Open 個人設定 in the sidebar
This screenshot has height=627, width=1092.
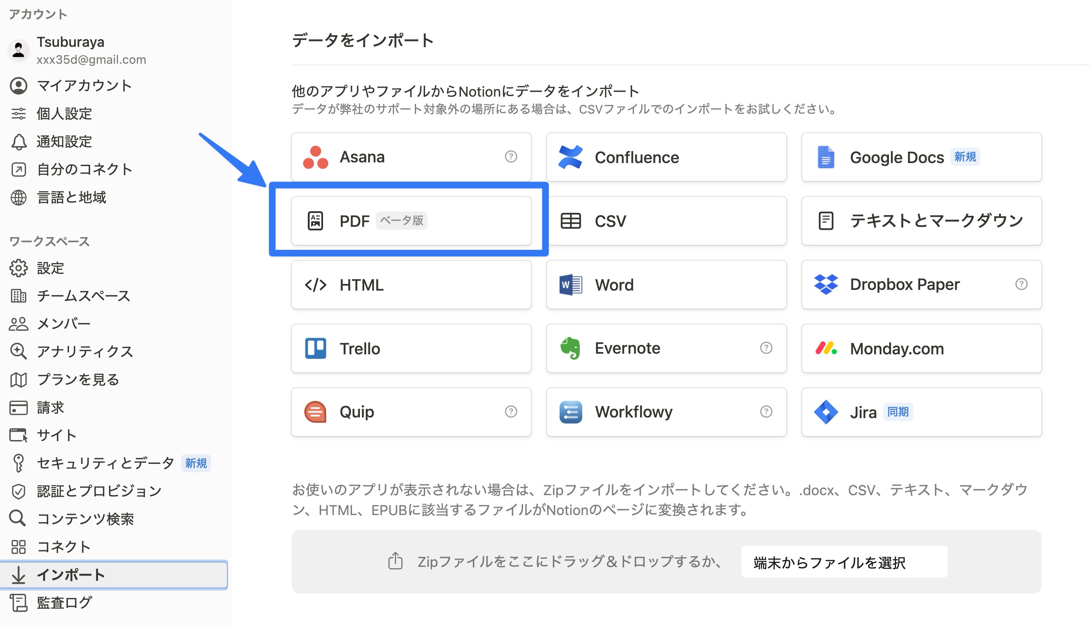(114, 113)
